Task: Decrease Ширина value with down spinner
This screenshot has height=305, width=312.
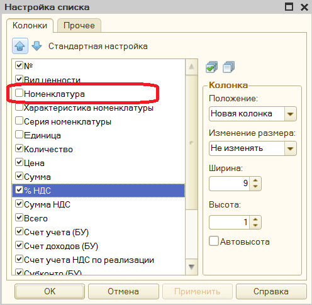Action: tap(255, 187)
